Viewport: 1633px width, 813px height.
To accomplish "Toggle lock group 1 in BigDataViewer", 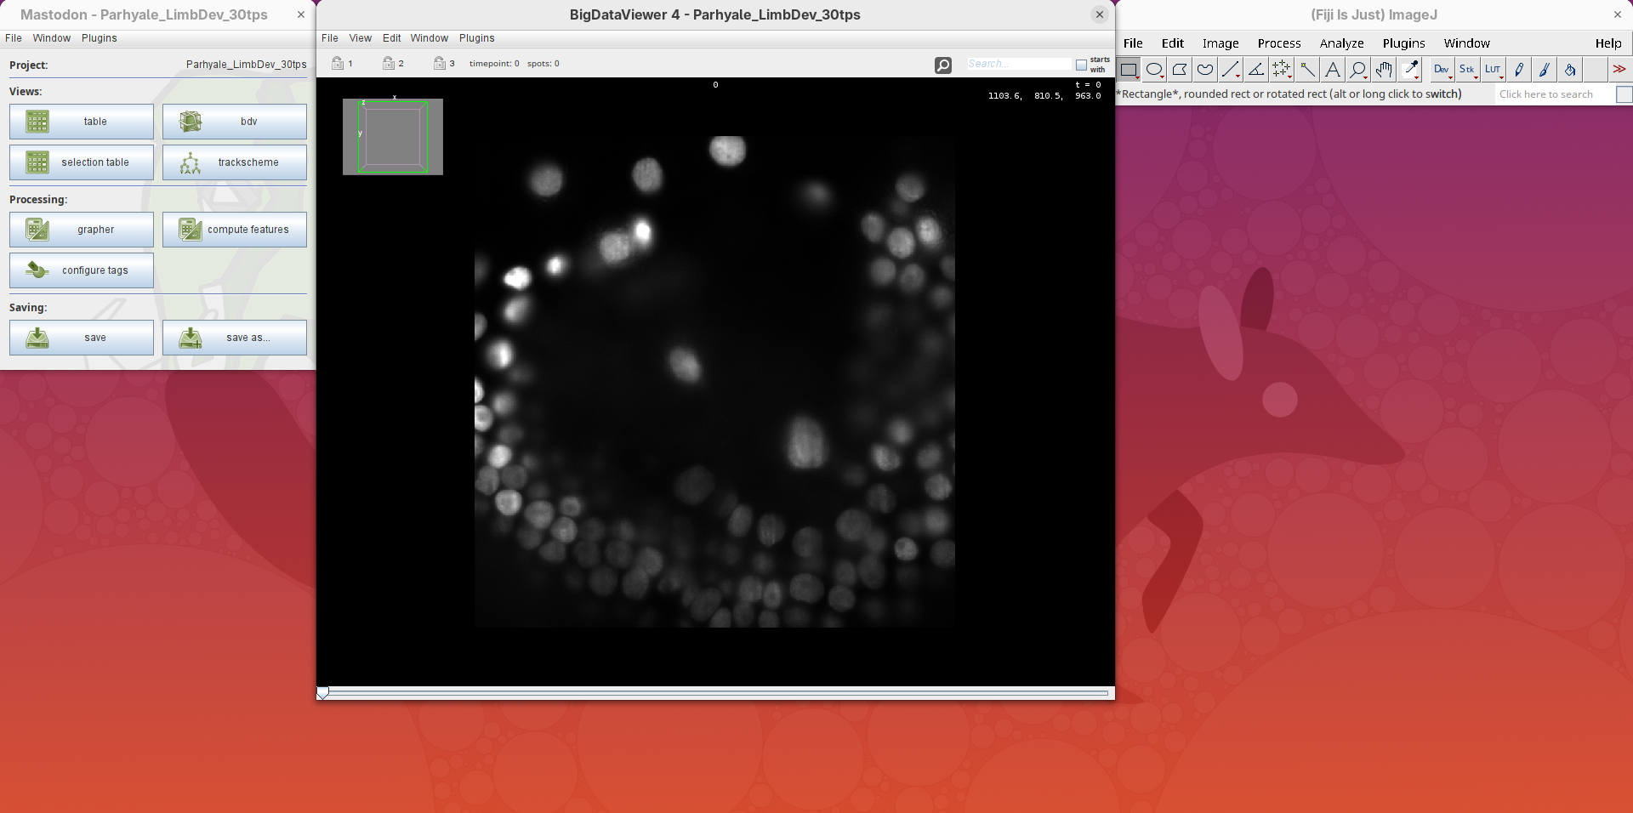I will coord(338,64).
